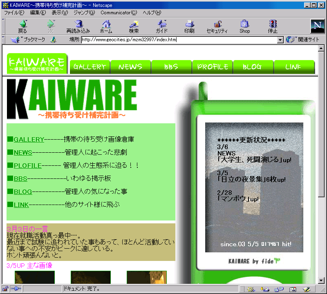Open the Communicator(C) menu
The width and height of the screenshot is (327, 294).
pyautogui.click(x=119, y=13)
